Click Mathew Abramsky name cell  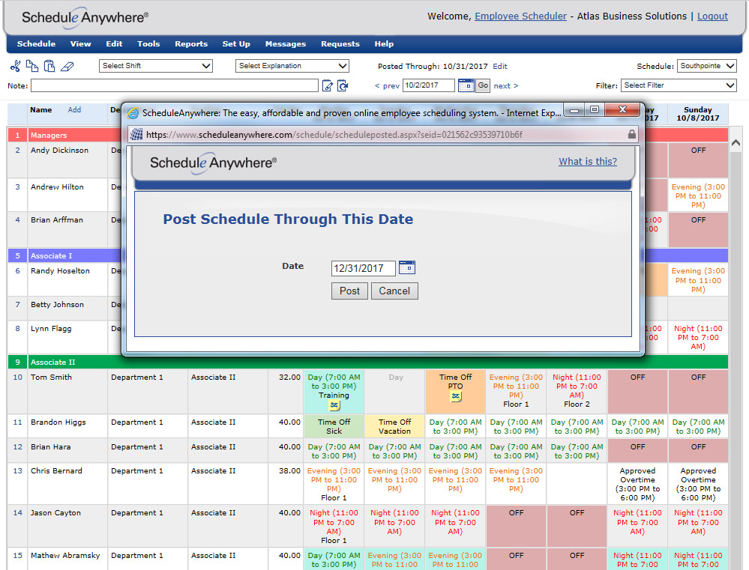(67, 559)
